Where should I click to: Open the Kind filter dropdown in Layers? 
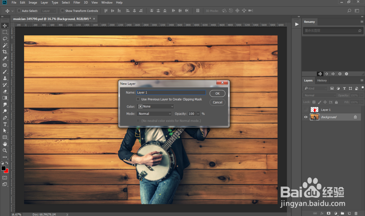coord(316,89)
